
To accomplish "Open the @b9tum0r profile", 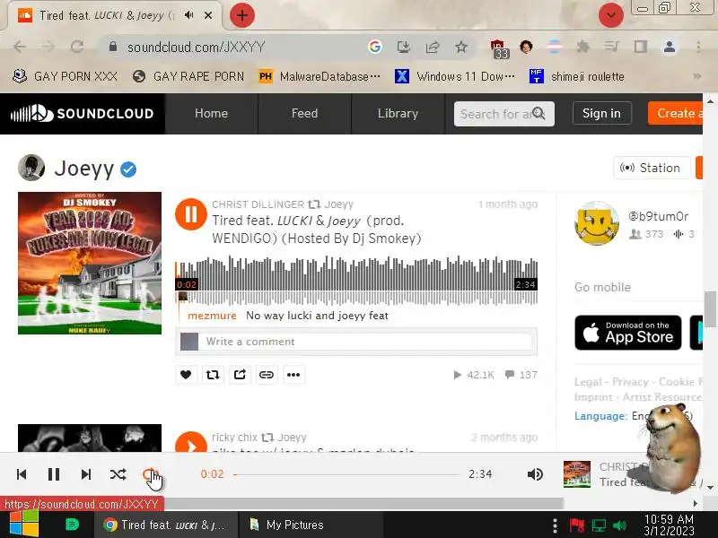I will 659,216.
